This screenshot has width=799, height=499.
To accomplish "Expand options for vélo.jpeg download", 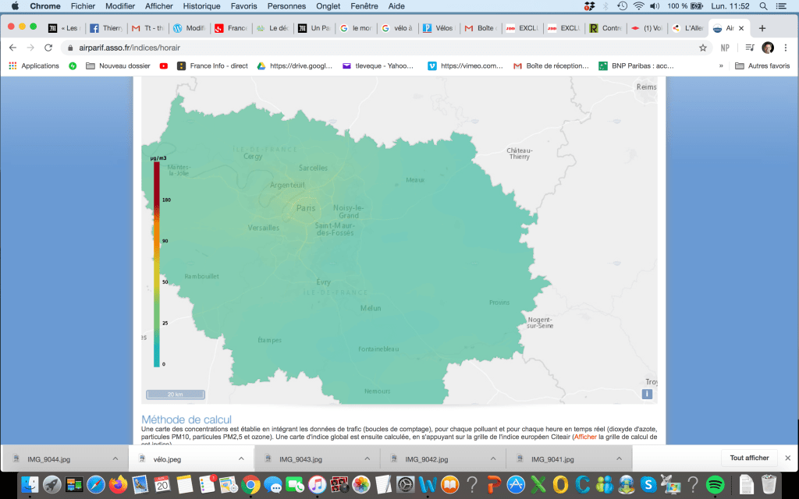I will [x=241, y=458].
